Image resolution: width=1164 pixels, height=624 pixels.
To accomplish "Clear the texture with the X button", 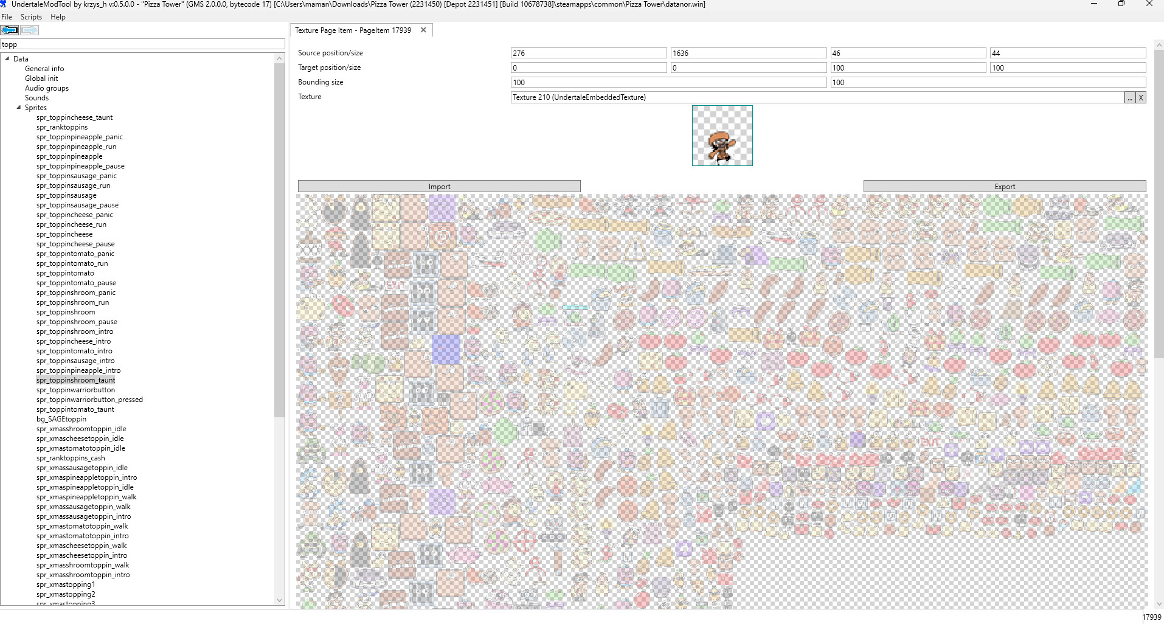I will (x=1141, y=97).
